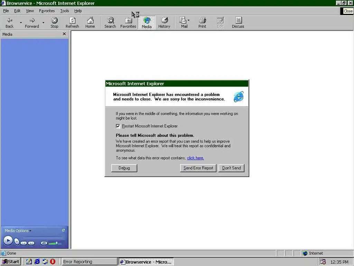Open the View menu
Viewport: 354px width, 266px height.
[30, 11]
